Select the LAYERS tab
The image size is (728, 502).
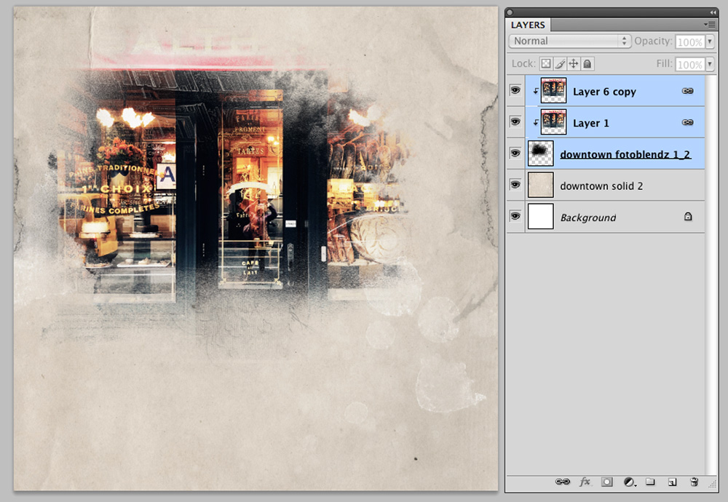(528, 25)
